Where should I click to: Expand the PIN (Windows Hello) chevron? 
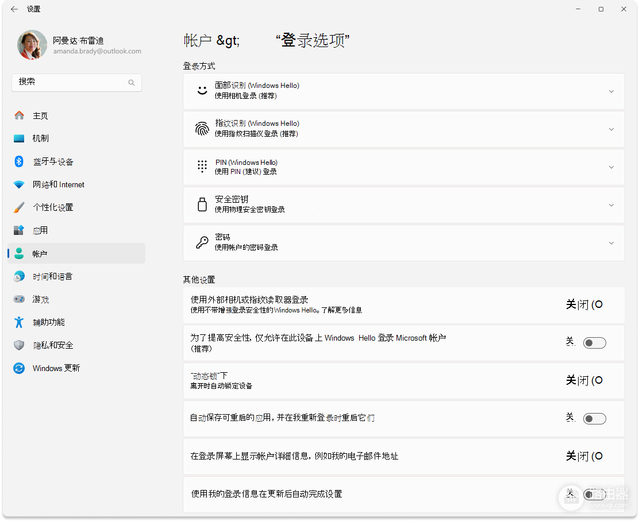tap(611, 167)
